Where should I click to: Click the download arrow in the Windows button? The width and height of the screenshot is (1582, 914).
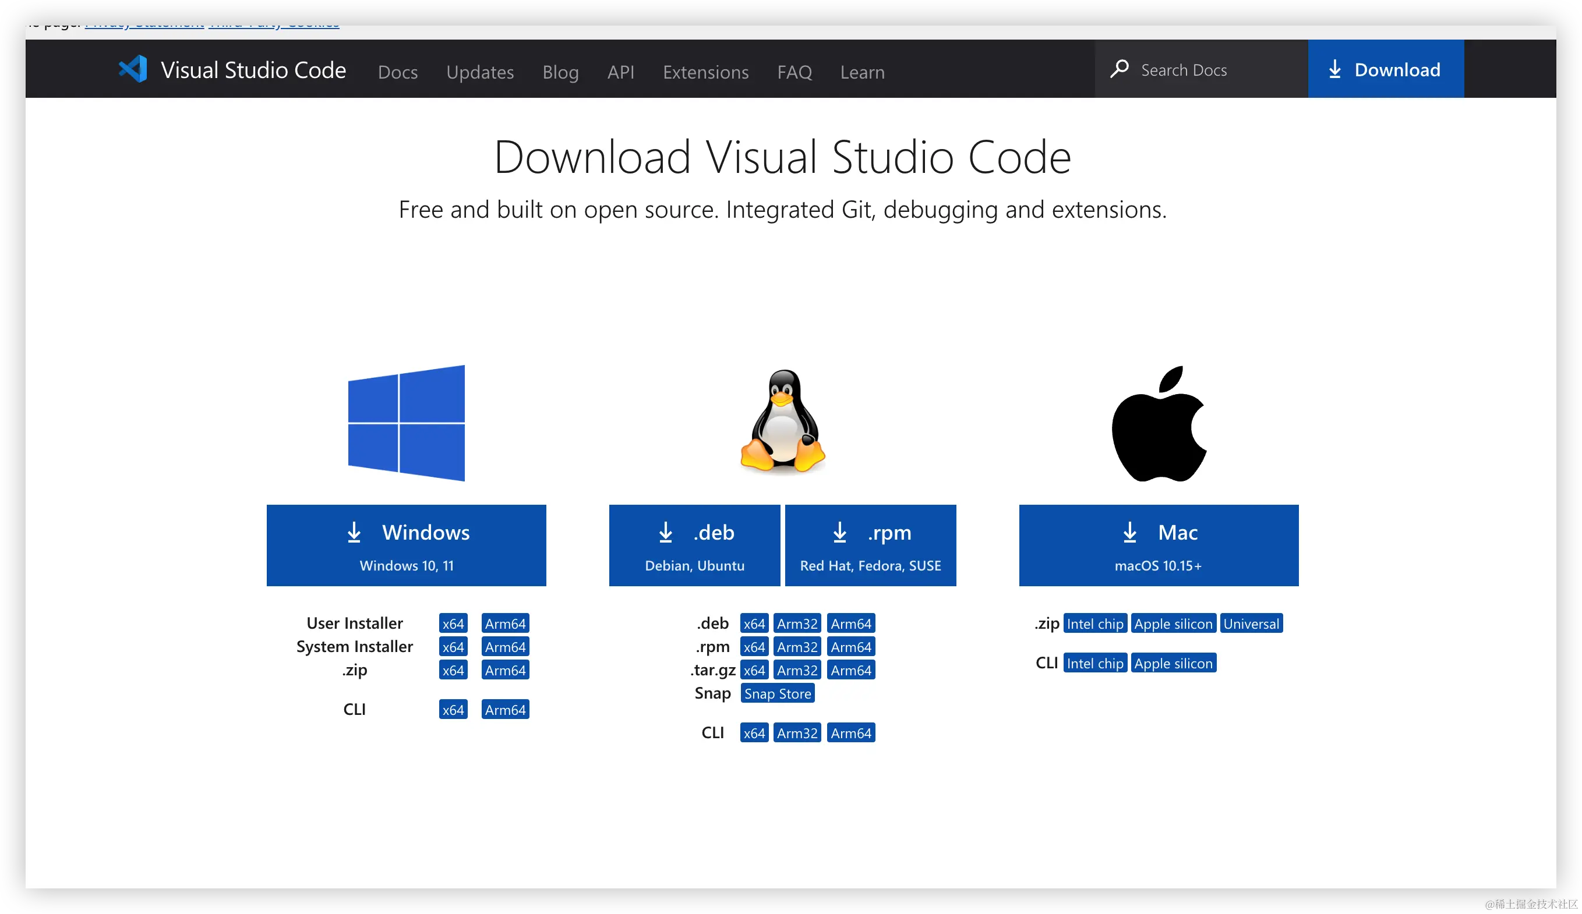coord(354,533)
